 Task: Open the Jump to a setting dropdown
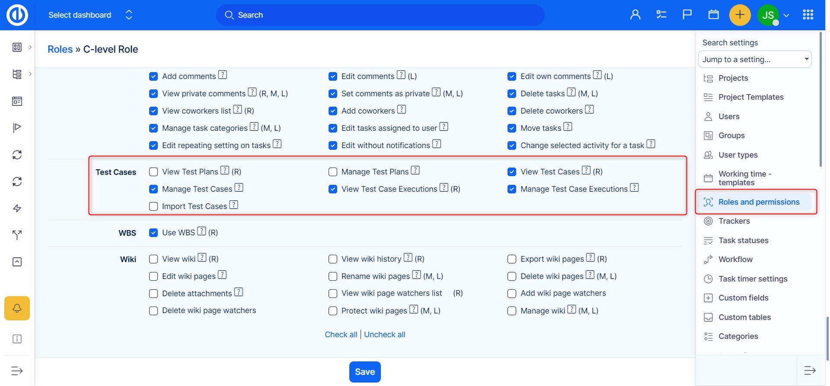pyautogui.click(x=754, y=59)
